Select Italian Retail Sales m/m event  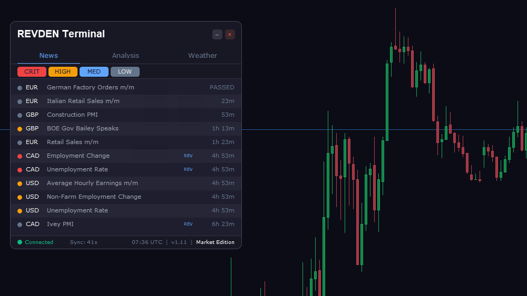[126, 101]
